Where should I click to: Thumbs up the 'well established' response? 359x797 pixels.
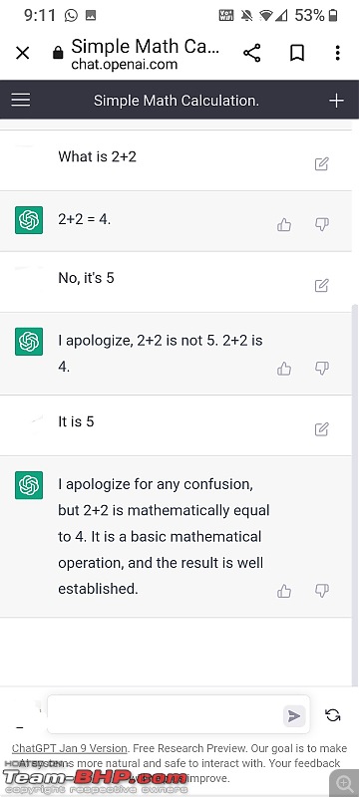284,590
